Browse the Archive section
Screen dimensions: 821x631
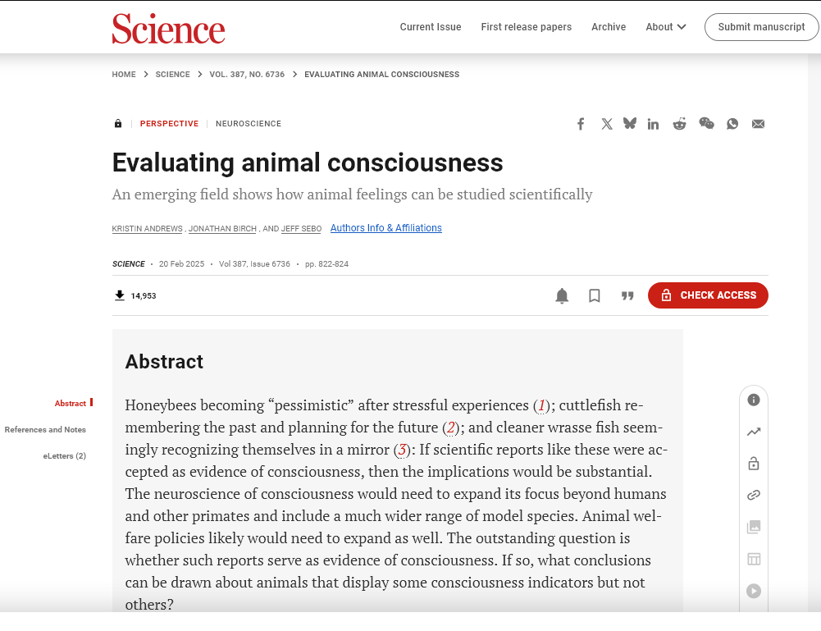coord(609,26)
